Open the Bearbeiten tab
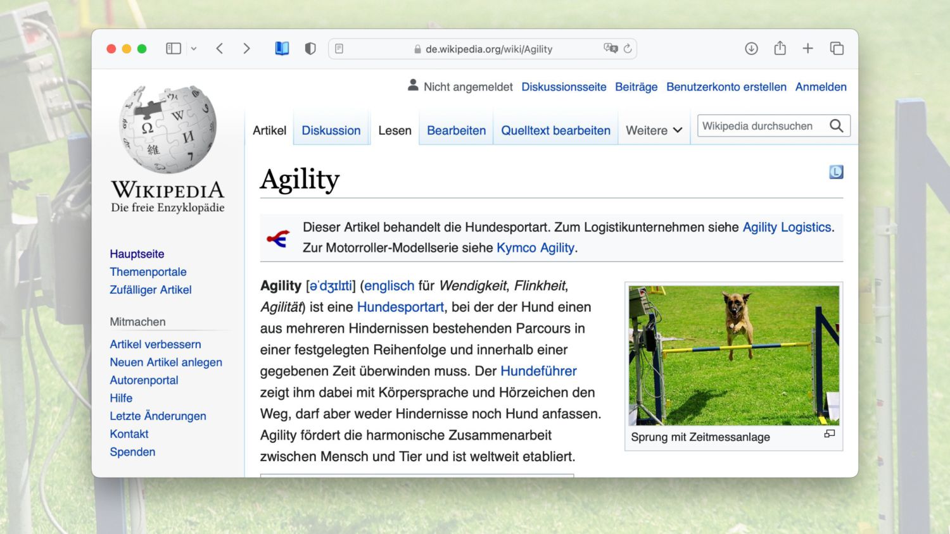The width and height of the screenshot is (950, 534). pos(456,130)
